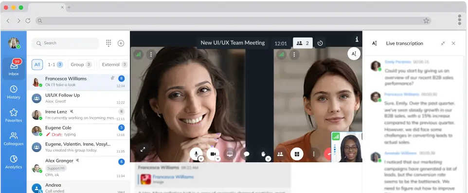Click the info icon in meeting header
The height and width of the screenshot is (193, 468).
pyautogui.click(x=357, y=39)
